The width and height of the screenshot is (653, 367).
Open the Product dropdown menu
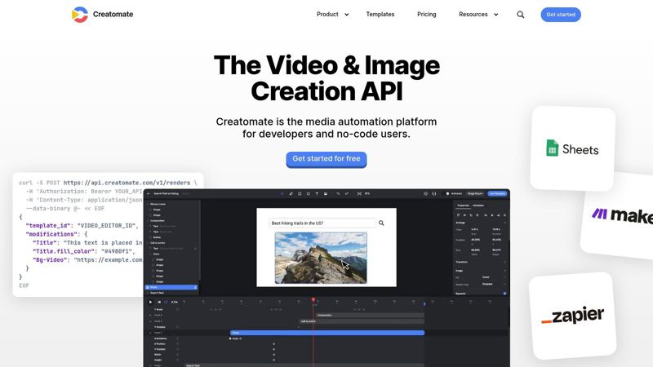tap(332, 14)
